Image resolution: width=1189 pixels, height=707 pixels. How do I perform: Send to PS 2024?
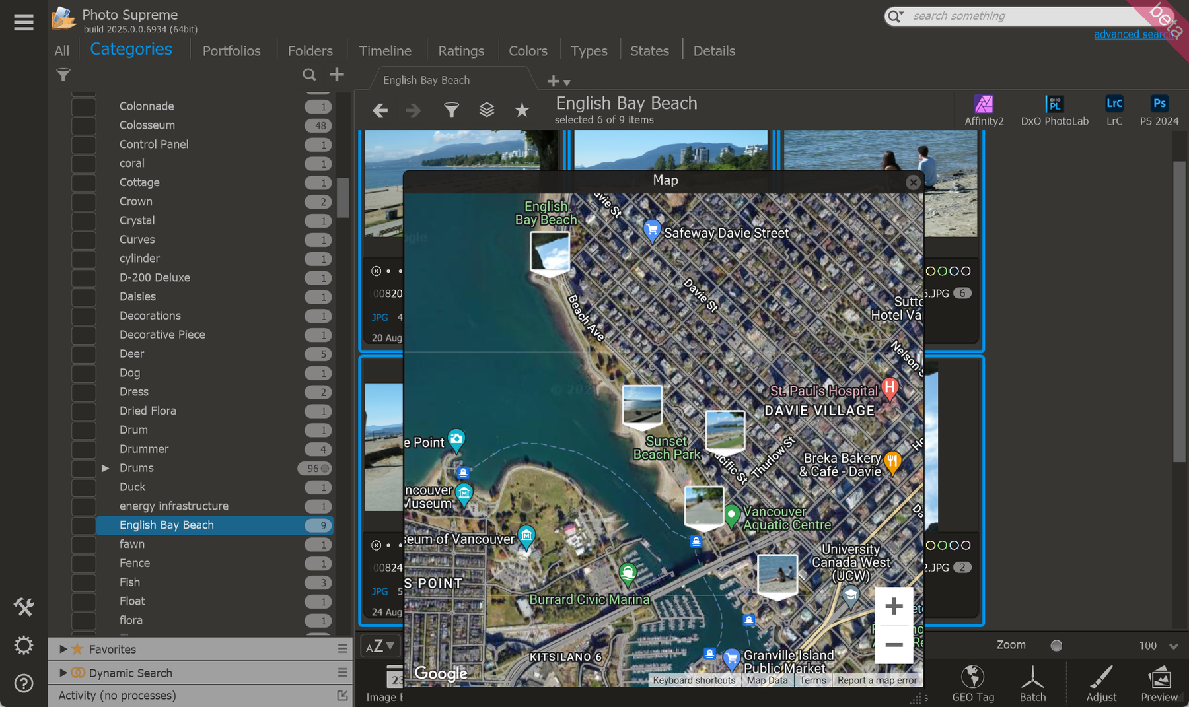coord(1159,110)
